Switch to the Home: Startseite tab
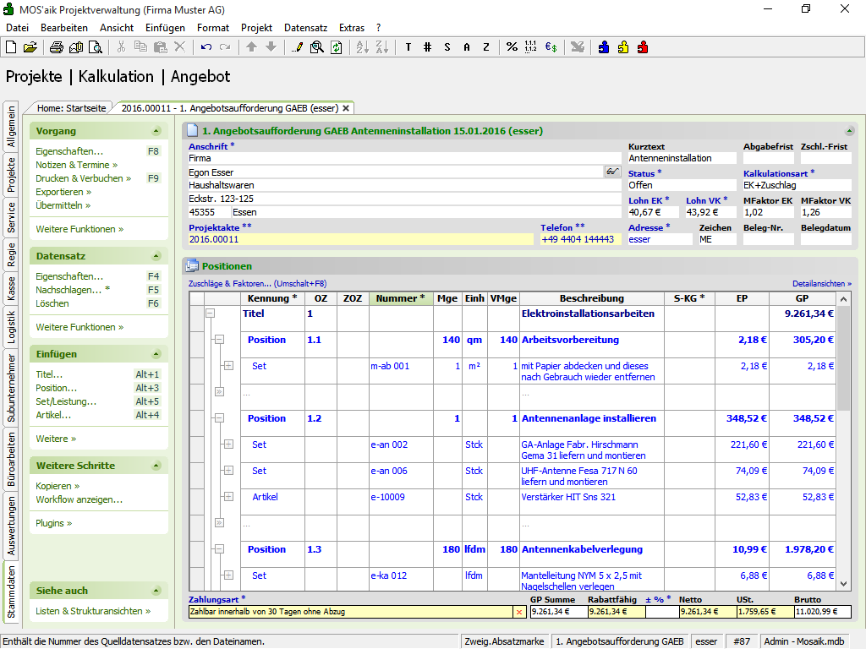Viewport: 866px width, 649px height. pyautogui.click(x=71, y=108)
